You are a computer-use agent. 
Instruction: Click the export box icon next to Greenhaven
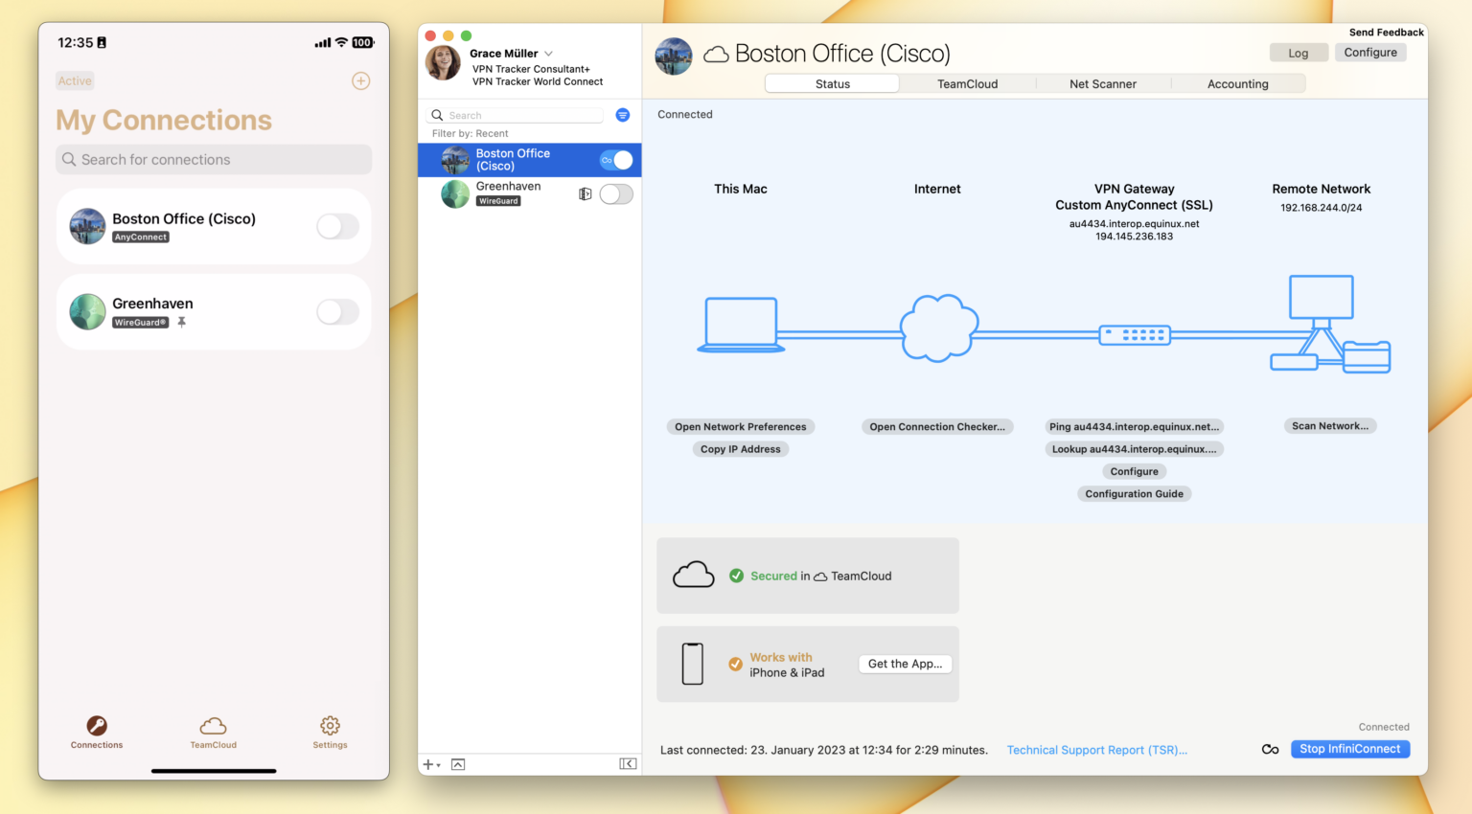[x=585, y=192]
